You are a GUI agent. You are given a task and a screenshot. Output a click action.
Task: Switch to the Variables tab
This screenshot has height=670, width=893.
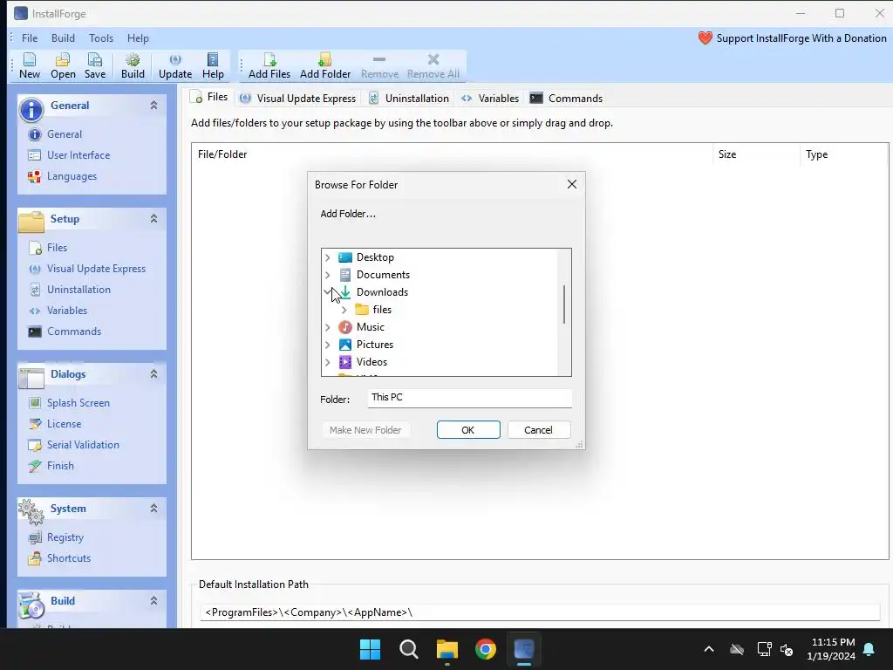tap(490, 99)
